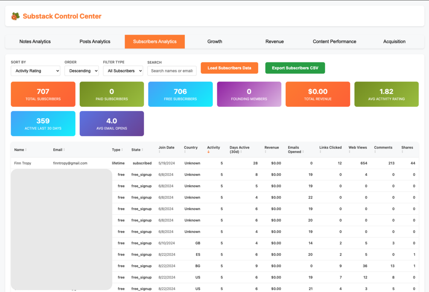This screenshot has height=292, width=429.
Task: Open the Notes Analytics tab
Action: click(35, 41)
